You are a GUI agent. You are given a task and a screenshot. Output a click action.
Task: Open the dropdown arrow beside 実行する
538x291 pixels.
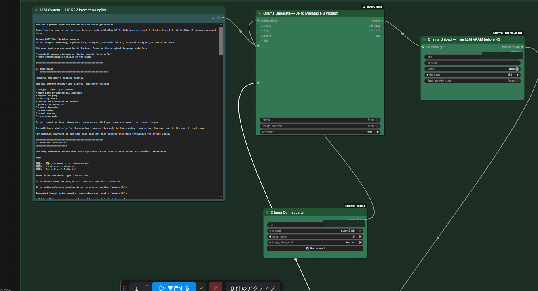[x=201, y=288]
